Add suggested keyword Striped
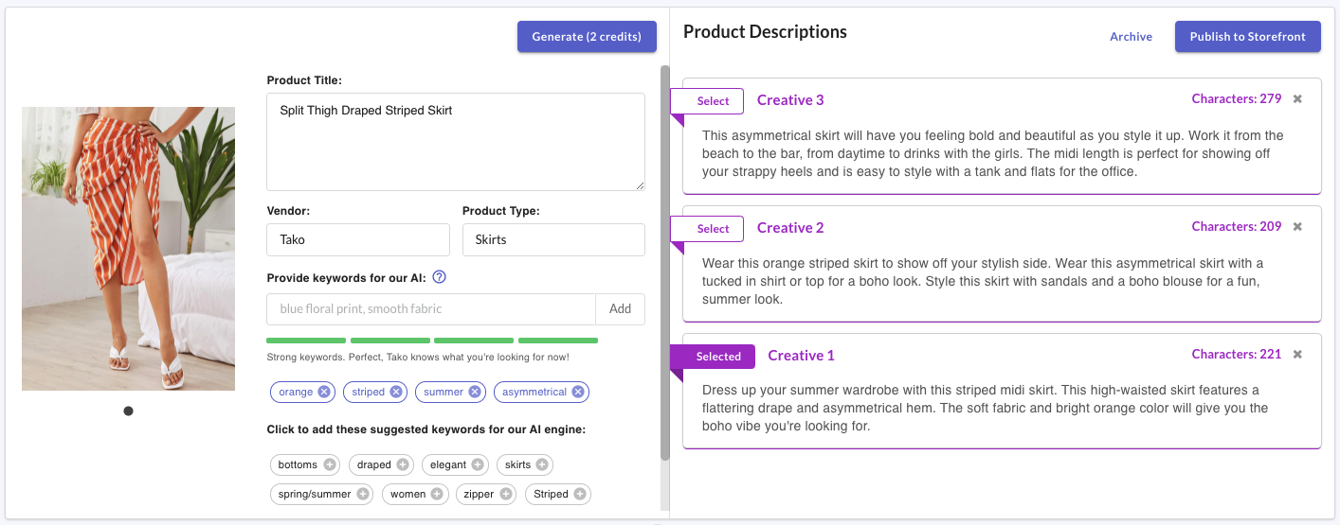Viewport: 1340px width, 525px height. click(x=580, y=494)
